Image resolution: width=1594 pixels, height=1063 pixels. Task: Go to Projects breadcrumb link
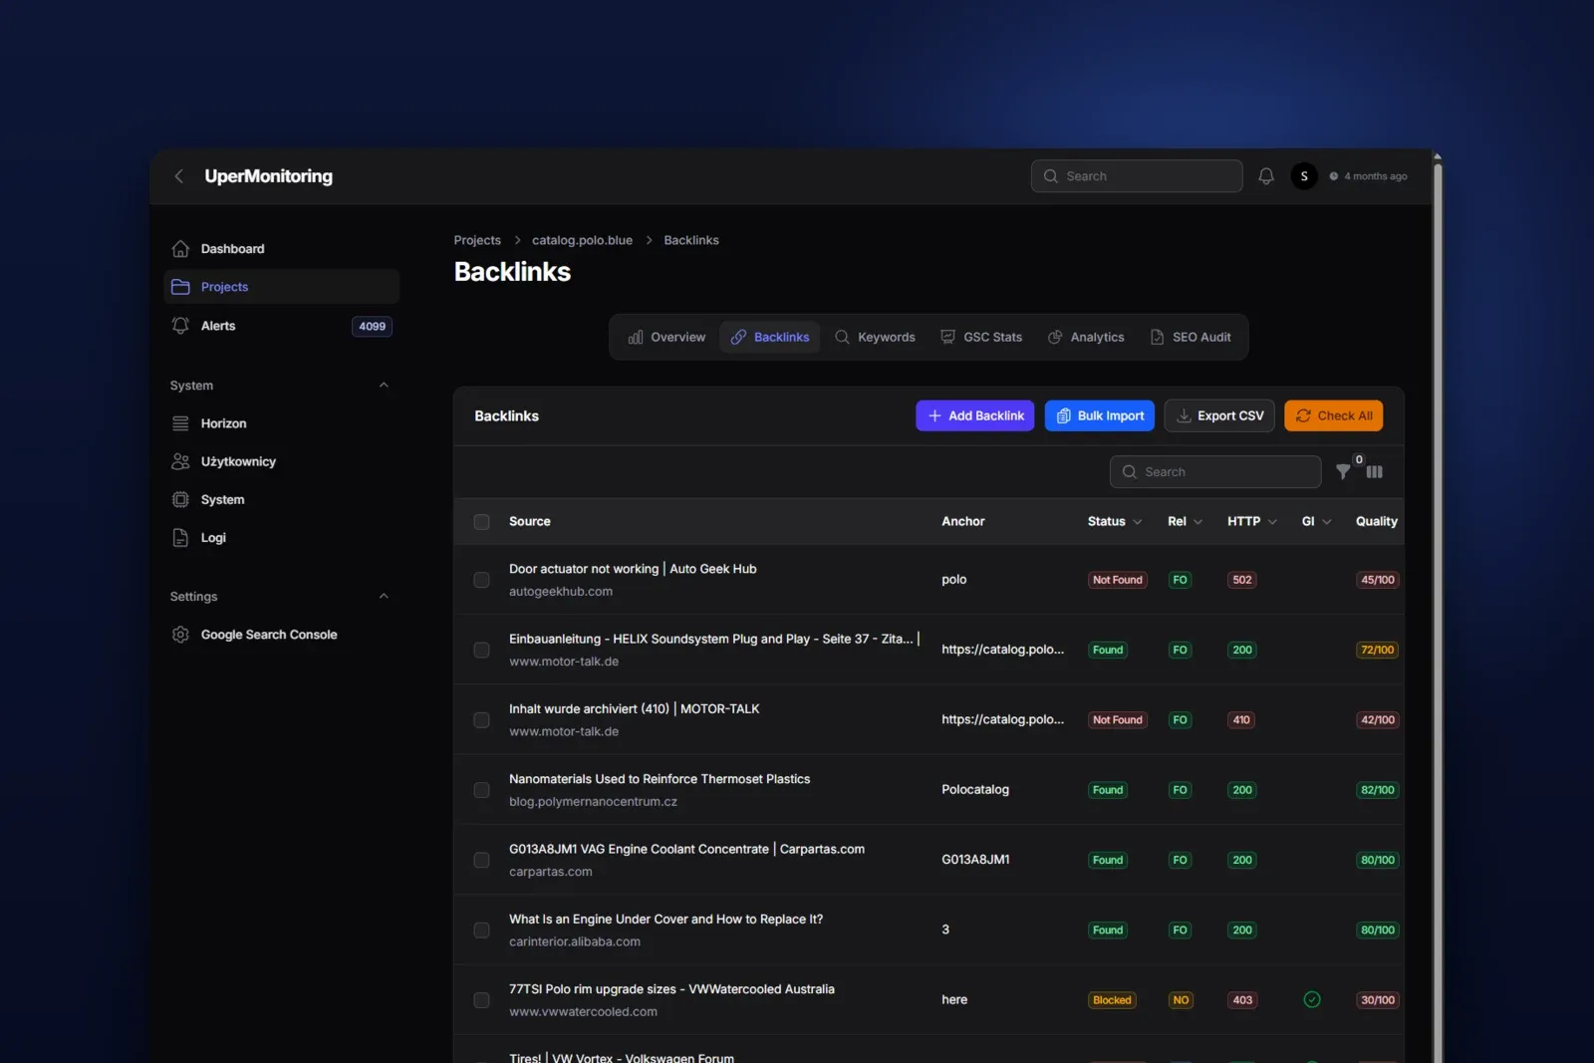(477, 241)
